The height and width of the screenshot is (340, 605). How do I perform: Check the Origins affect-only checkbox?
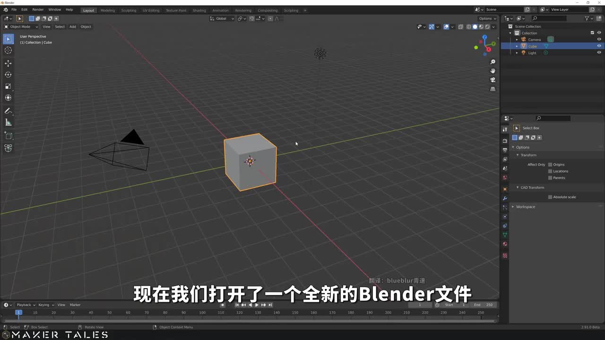550,164
